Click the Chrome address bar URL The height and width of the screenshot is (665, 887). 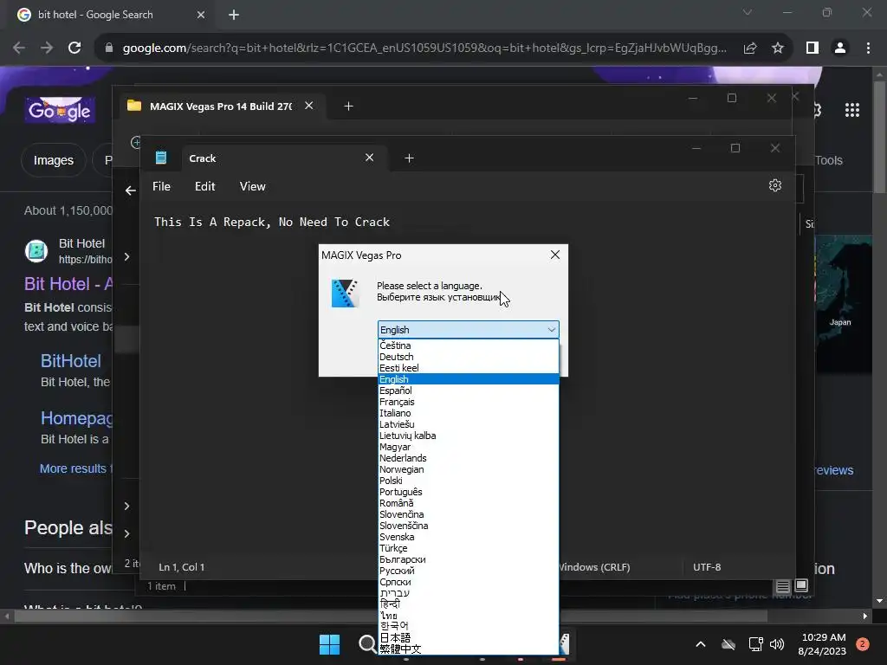[x=424, y=48]
